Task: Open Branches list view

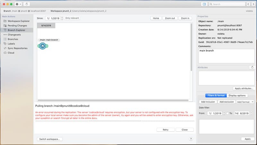Action: [x=17, y=39]
